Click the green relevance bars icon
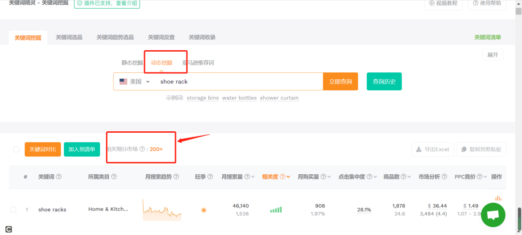Viewport: 522px width, 235px height. tap(276, 210)
